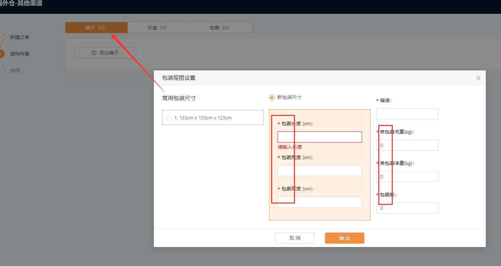The image size is (501, 266).
Task: Open the 托盘 (0) tab
Action: click(158, 28)
